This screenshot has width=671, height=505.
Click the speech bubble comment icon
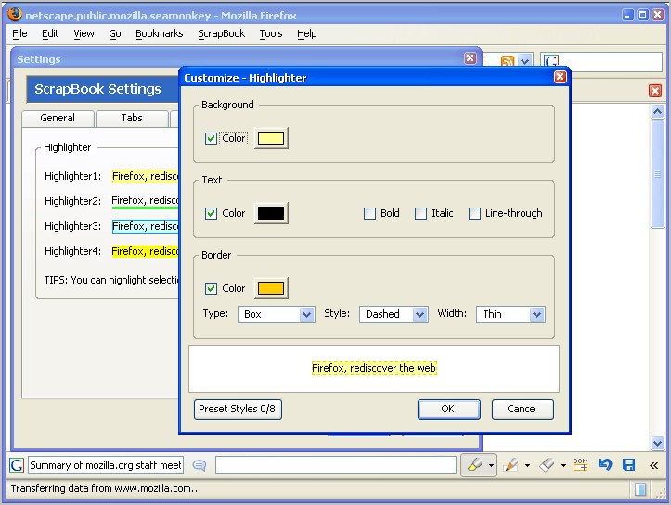coord(199,464)
